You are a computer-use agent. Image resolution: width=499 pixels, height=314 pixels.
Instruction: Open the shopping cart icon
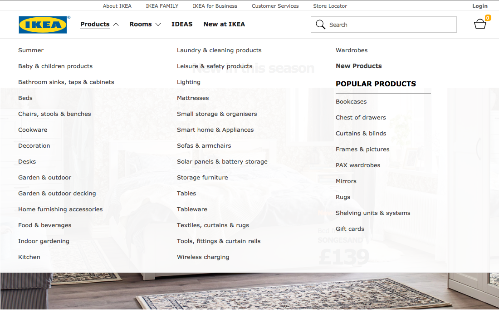(480, 25)
